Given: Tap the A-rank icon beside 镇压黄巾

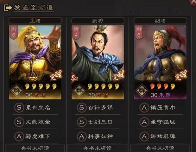Looking at the screenshot, I should click(x=144, y=108).
